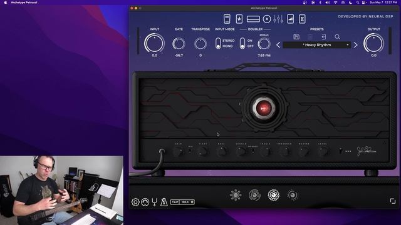The image size is (401, 225).
Task: Click the signature logo on amp
Action: 366,151
